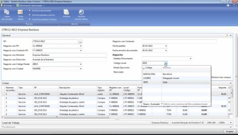This screenshot has height=135, width=238.
Task: Open the Ficha cliente icon
Action: pyautogui.click(x=21, y=15)
